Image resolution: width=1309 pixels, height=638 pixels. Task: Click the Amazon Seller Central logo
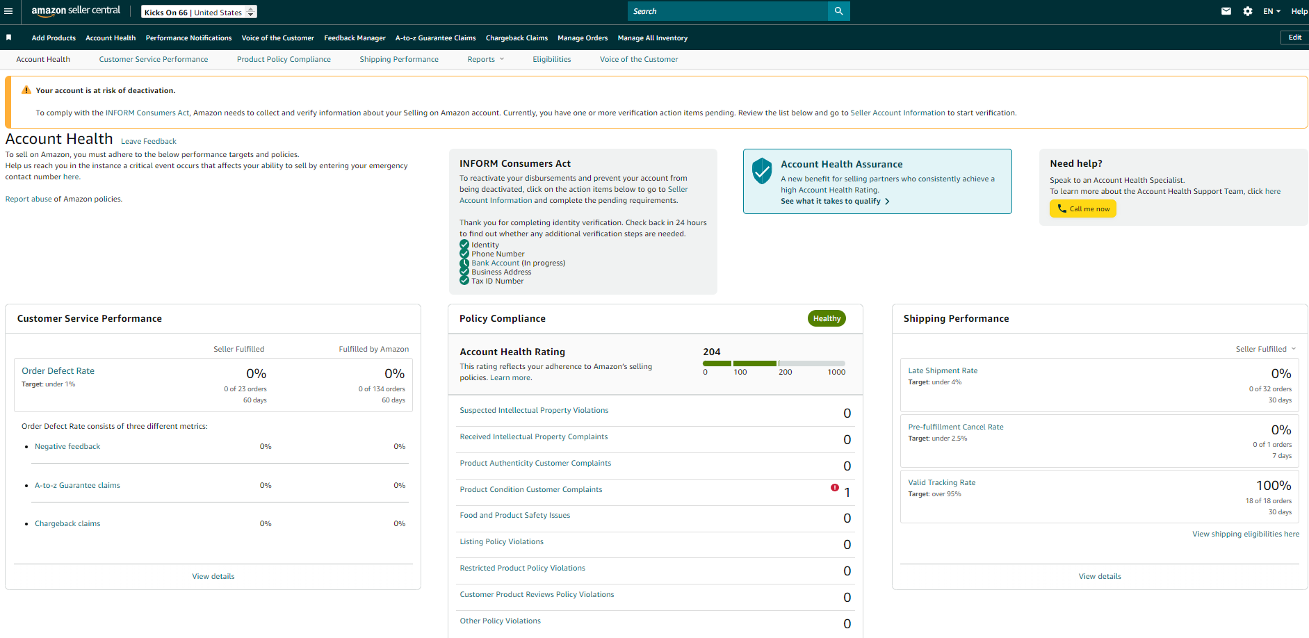pos(76,10)
